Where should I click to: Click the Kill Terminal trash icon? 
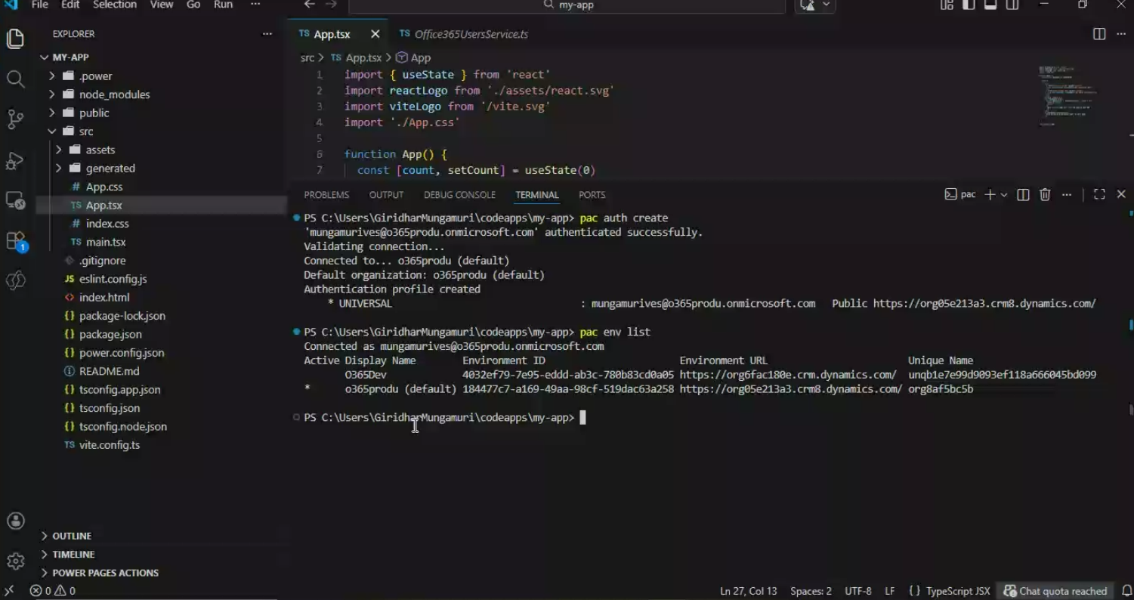[x=1045, y=195]
